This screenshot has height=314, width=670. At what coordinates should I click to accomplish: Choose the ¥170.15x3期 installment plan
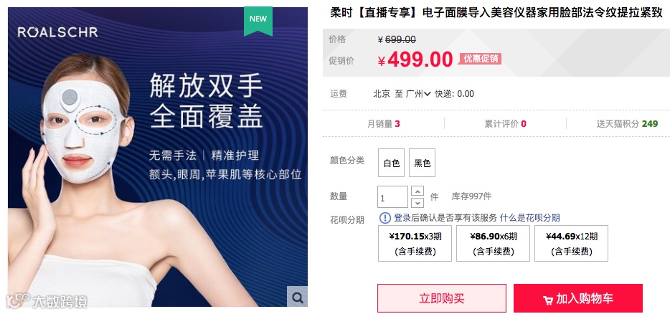[415, 243]
